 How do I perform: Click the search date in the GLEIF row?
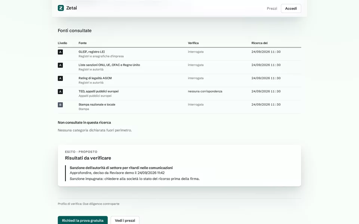[x=266, y=52]
